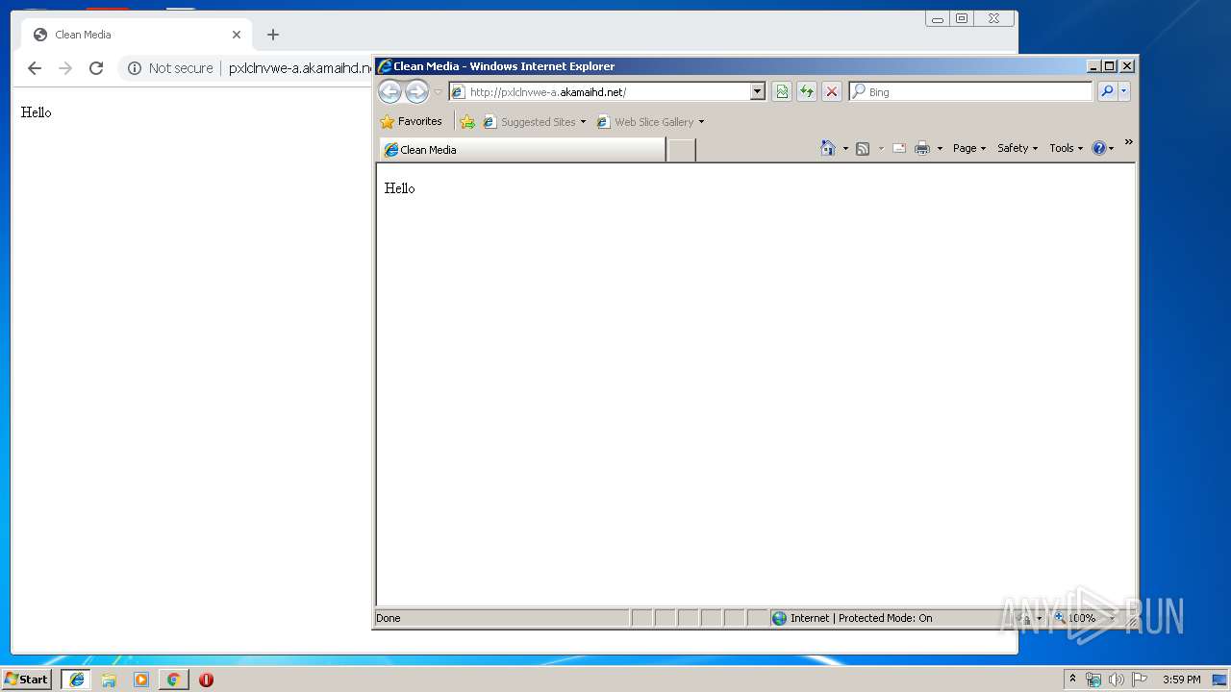Click the Add to Favorites Bar icon
The height and width of the screenshot is (692, 1231).
(467, 122)
